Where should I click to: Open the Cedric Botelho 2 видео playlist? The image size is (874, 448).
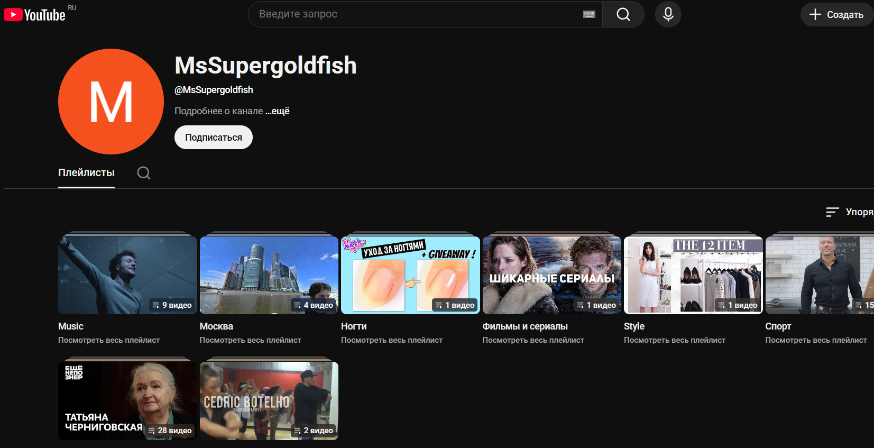click(269, 401)
